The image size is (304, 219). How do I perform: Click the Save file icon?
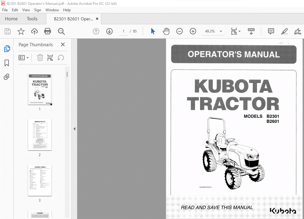[x=8, y=31]
